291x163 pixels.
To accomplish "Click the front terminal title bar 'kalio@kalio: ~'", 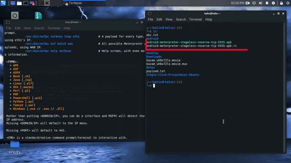I will coord(212,14).
